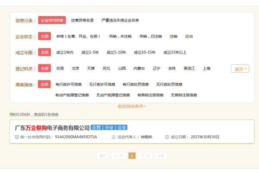Go to 首页 in pagination

(x=103, y=156)
